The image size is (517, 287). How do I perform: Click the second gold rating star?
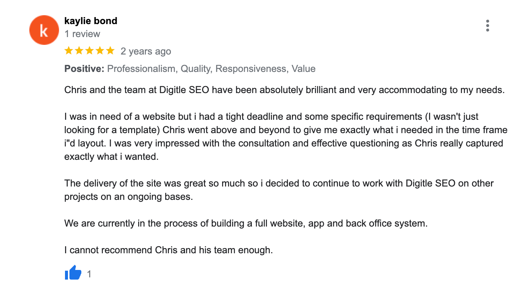[79, 51]
